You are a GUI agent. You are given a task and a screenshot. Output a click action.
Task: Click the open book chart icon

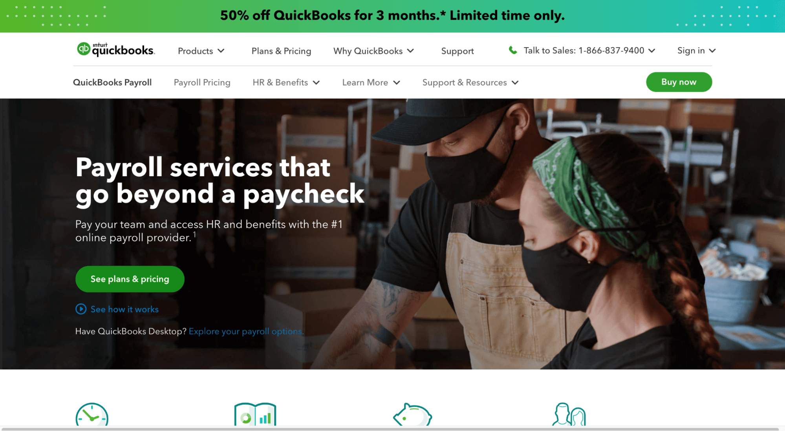point(255,414)
